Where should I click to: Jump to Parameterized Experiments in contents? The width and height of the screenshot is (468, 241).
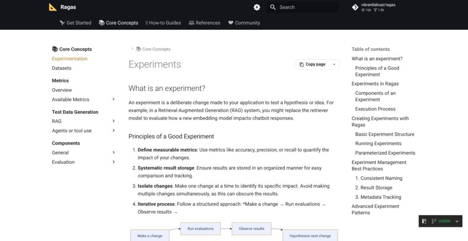coord(385,153)
